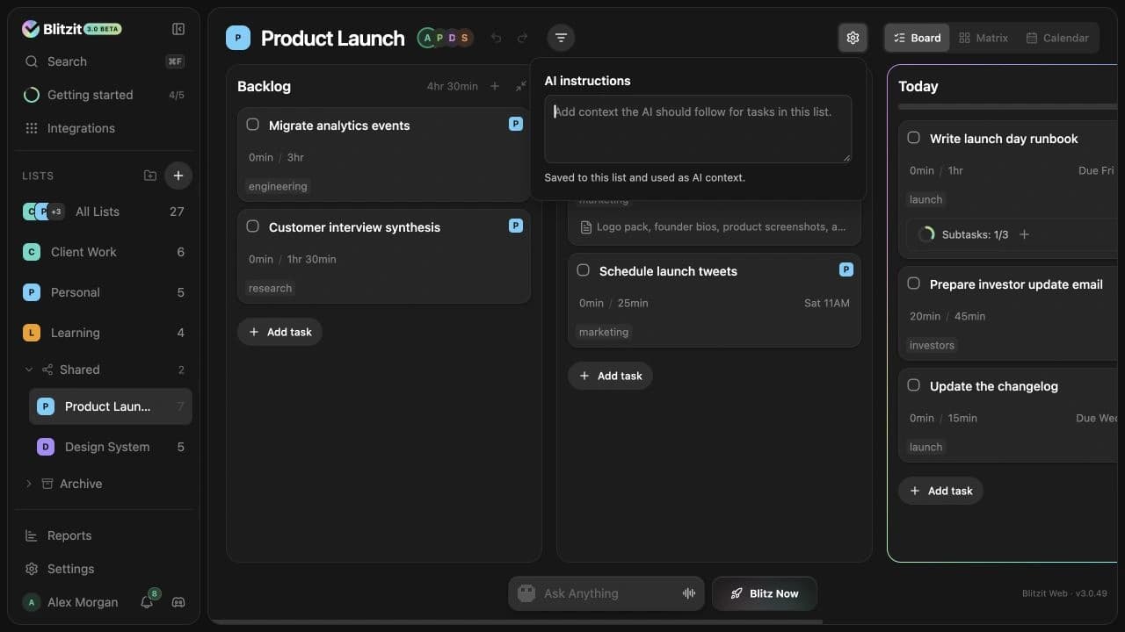This screenshot has height=632, width=1125.
Task: Click the Getting started progress ring
Action: click(x=32, y=95)
